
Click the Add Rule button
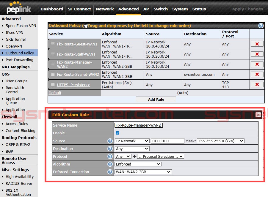[x=156, y=99]
